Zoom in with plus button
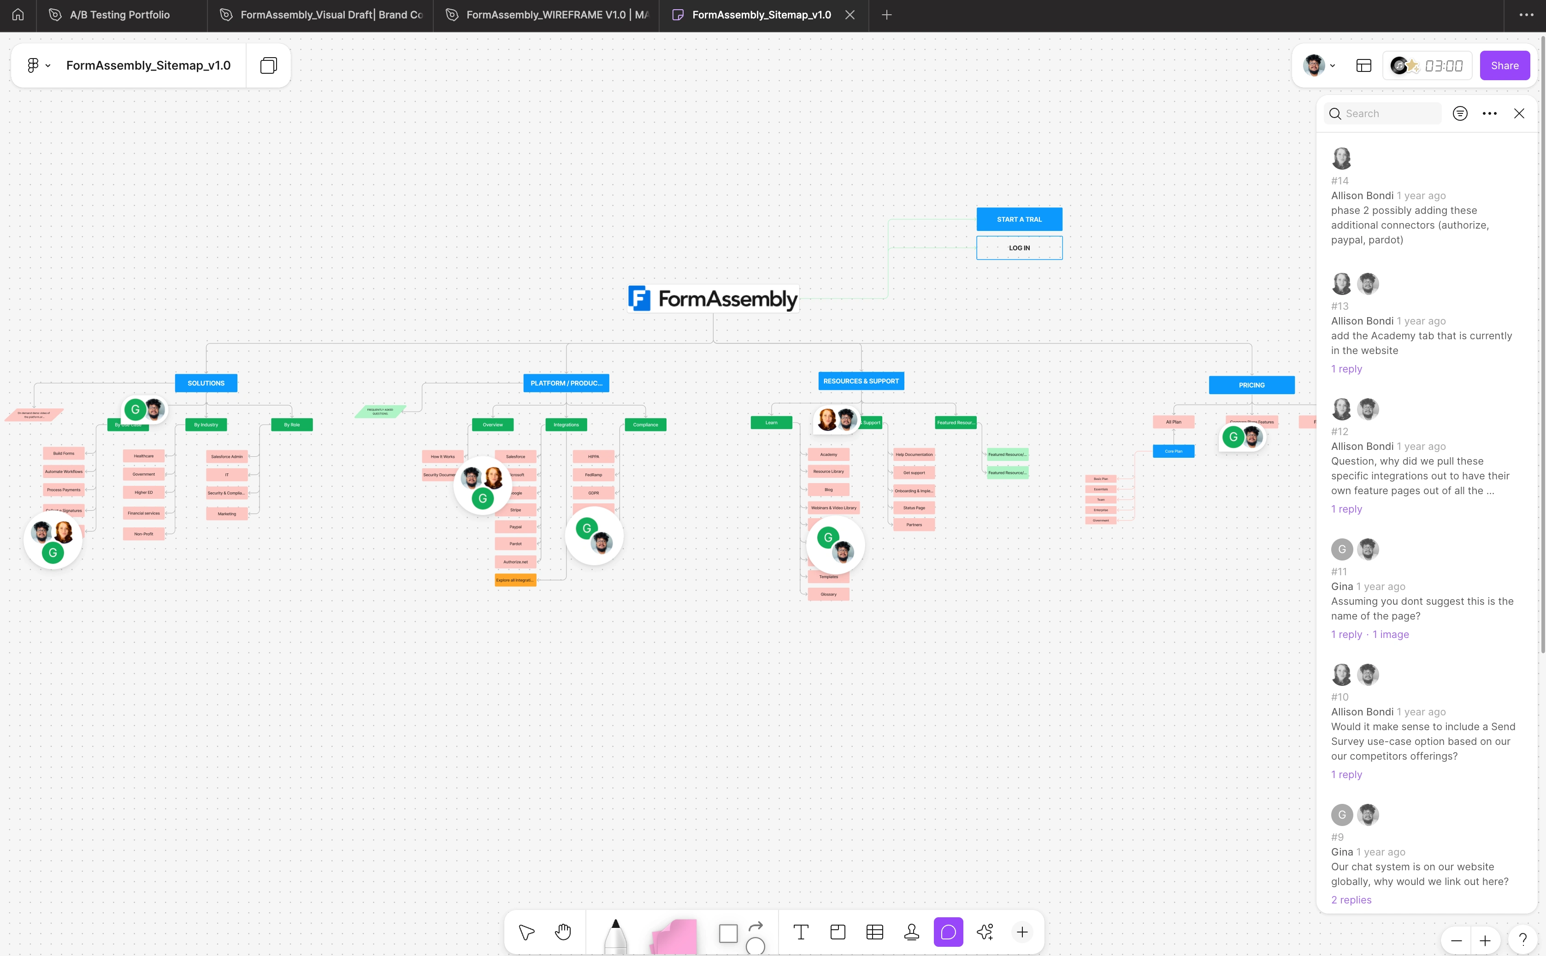 click(1485, 940)
